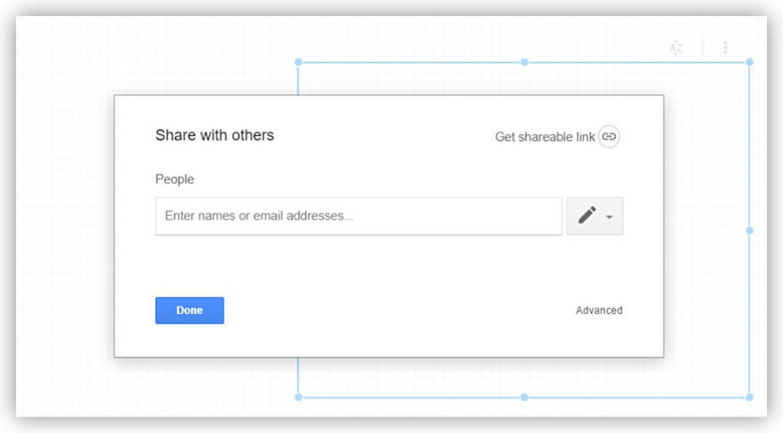783x433 pixels.
Task: Click the top-middle selection handle
Action: click(x=524, y=62)
